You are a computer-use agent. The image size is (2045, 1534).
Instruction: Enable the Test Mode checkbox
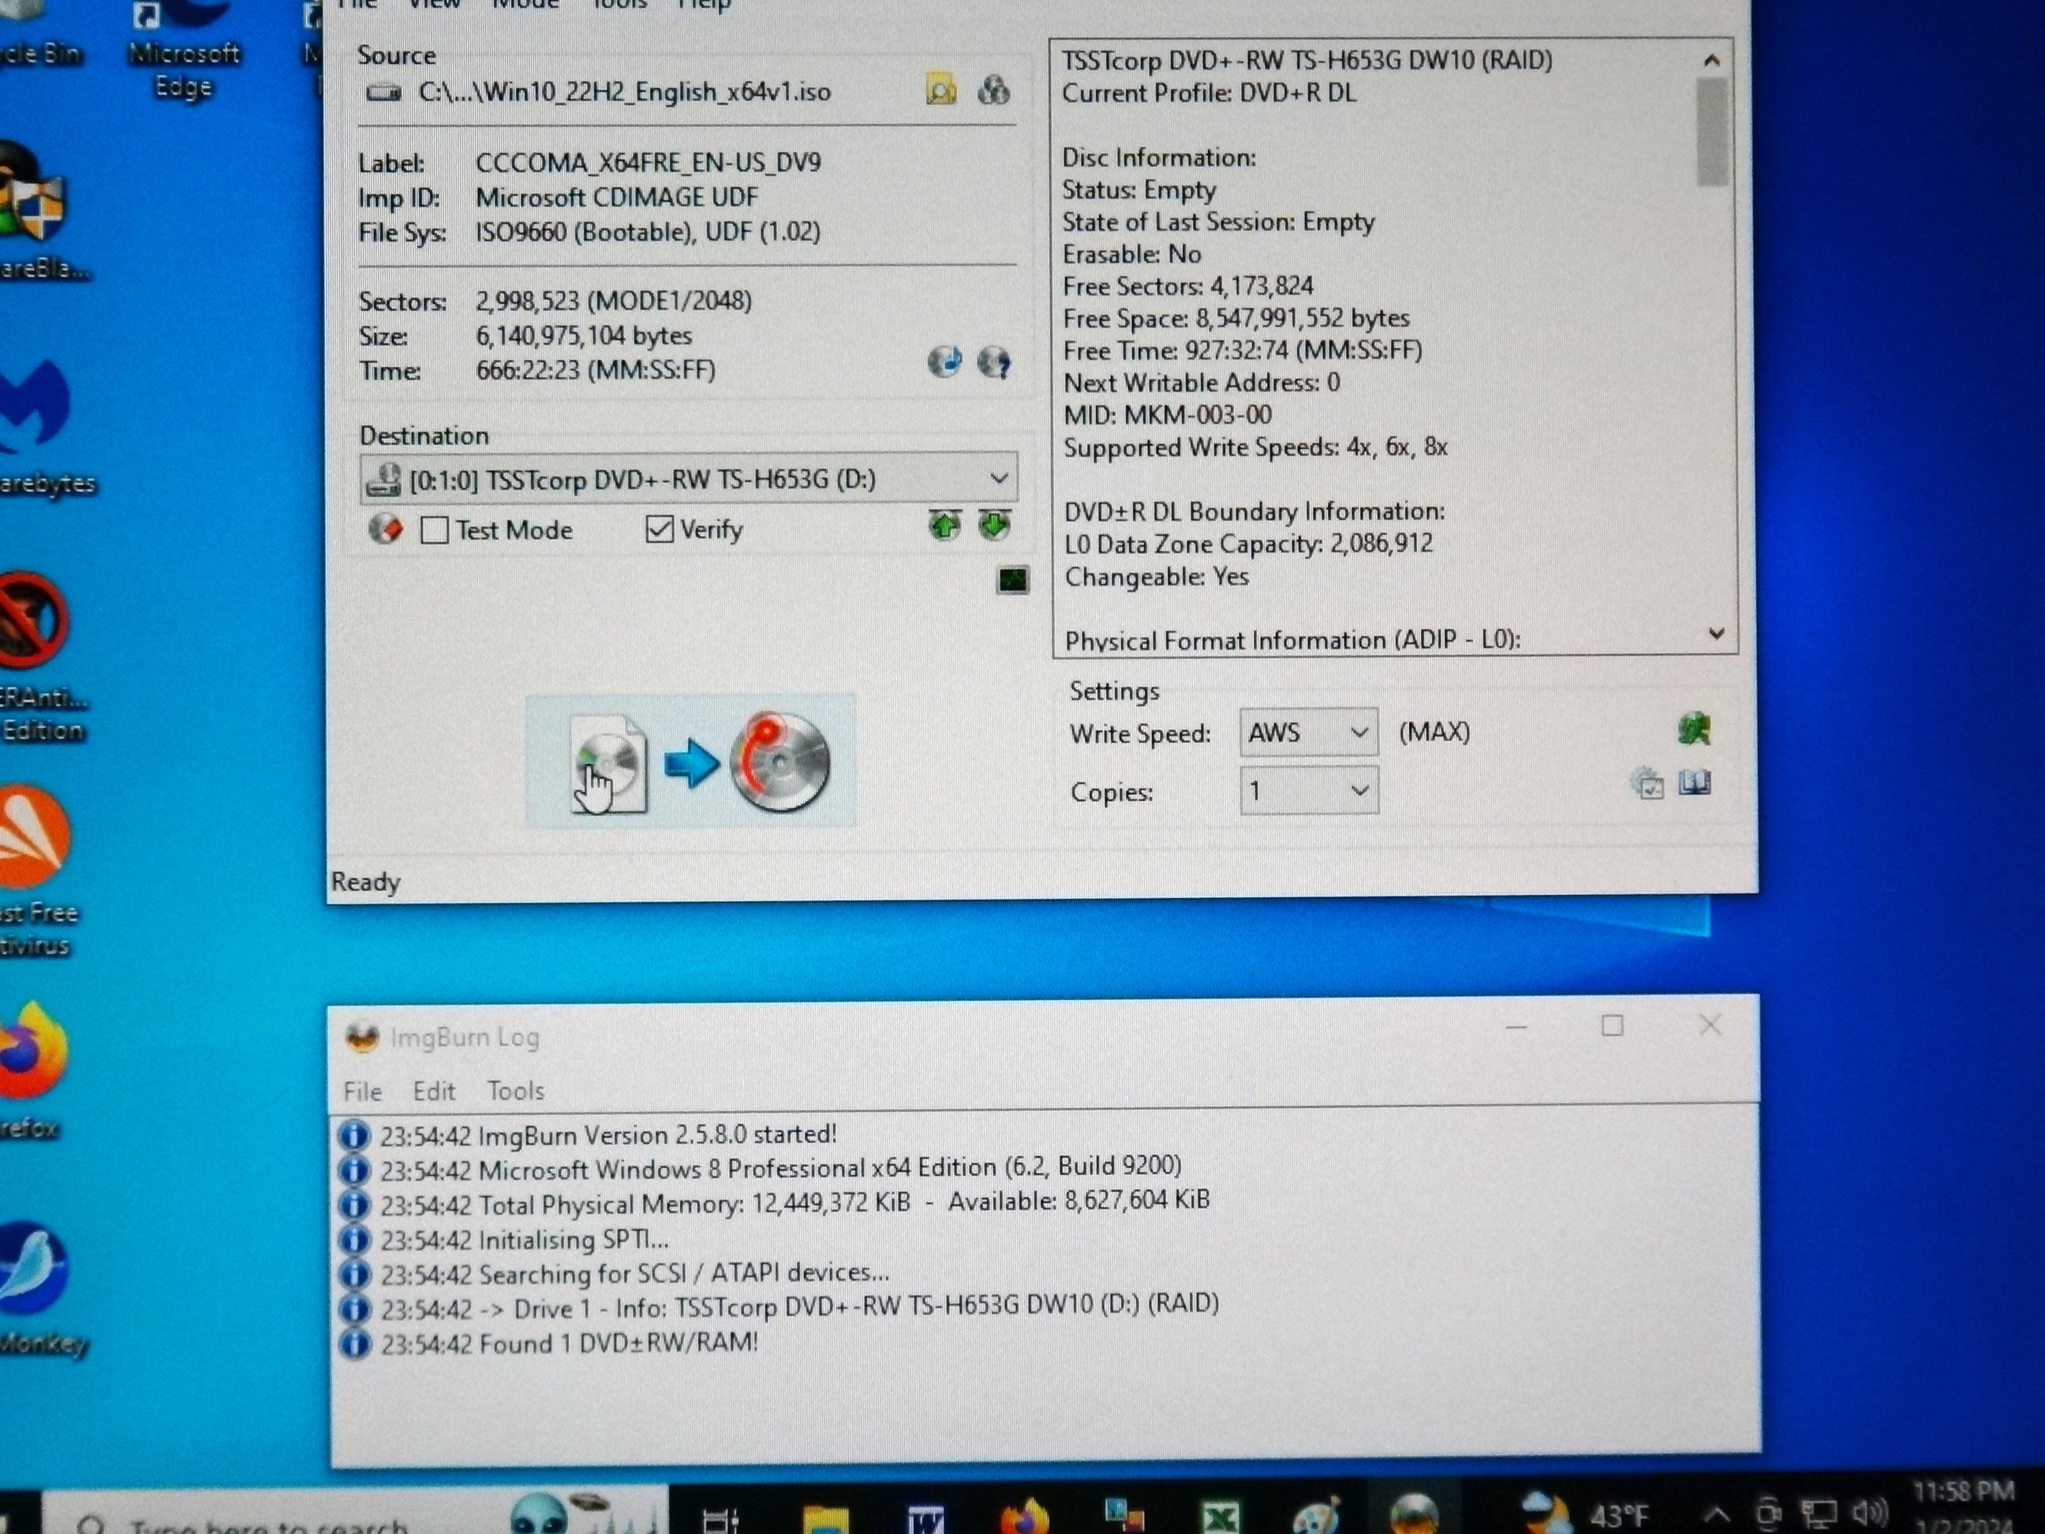(x=434, y=529)
